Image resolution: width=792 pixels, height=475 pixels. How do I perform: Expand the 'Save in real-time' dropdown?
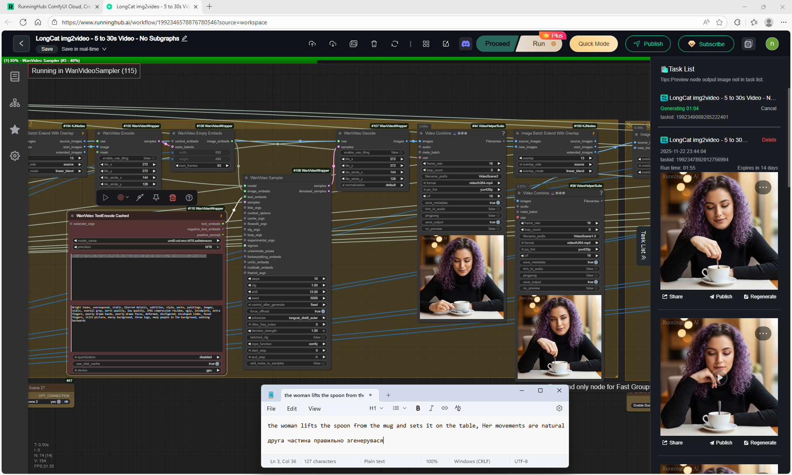(104, 49)
